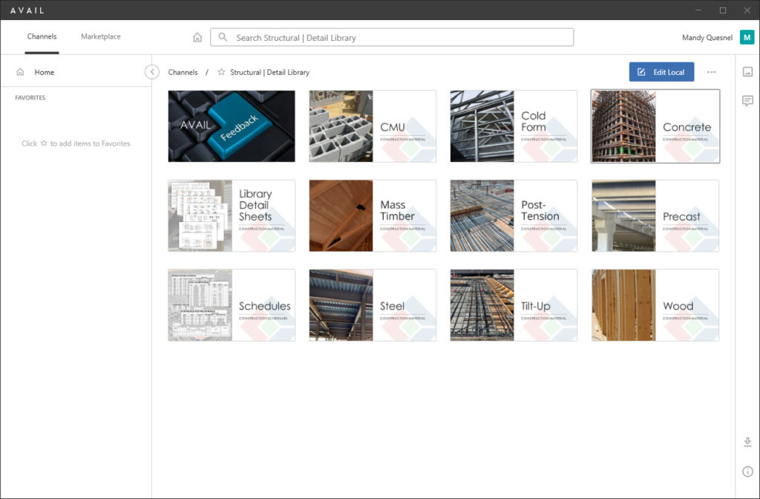Screen dimensions: 760x499
Task: Click the Mandy Quesnel user name
Action: (x=707, y=37)
